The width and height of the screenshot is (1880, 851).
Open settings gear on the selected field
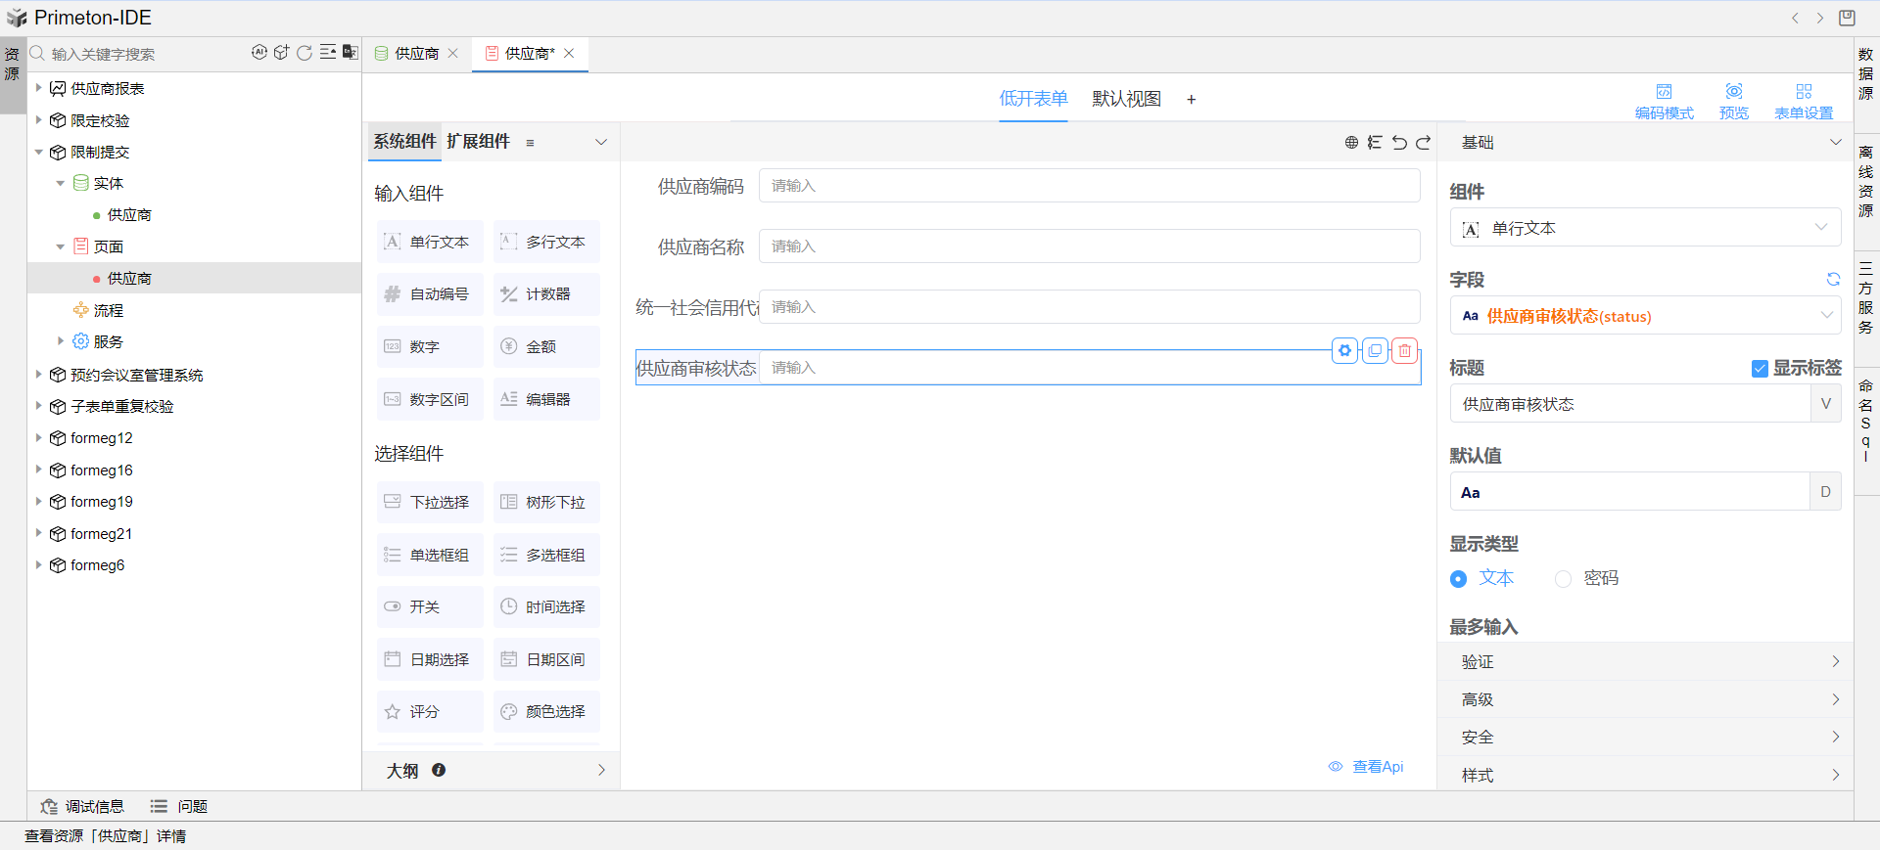click(1344, 350)
